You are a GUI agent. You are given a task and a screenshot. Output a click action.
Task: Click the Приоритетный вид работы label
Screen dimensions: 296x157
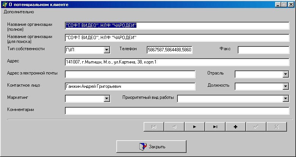pyautogui.click(x=148, y=98)
